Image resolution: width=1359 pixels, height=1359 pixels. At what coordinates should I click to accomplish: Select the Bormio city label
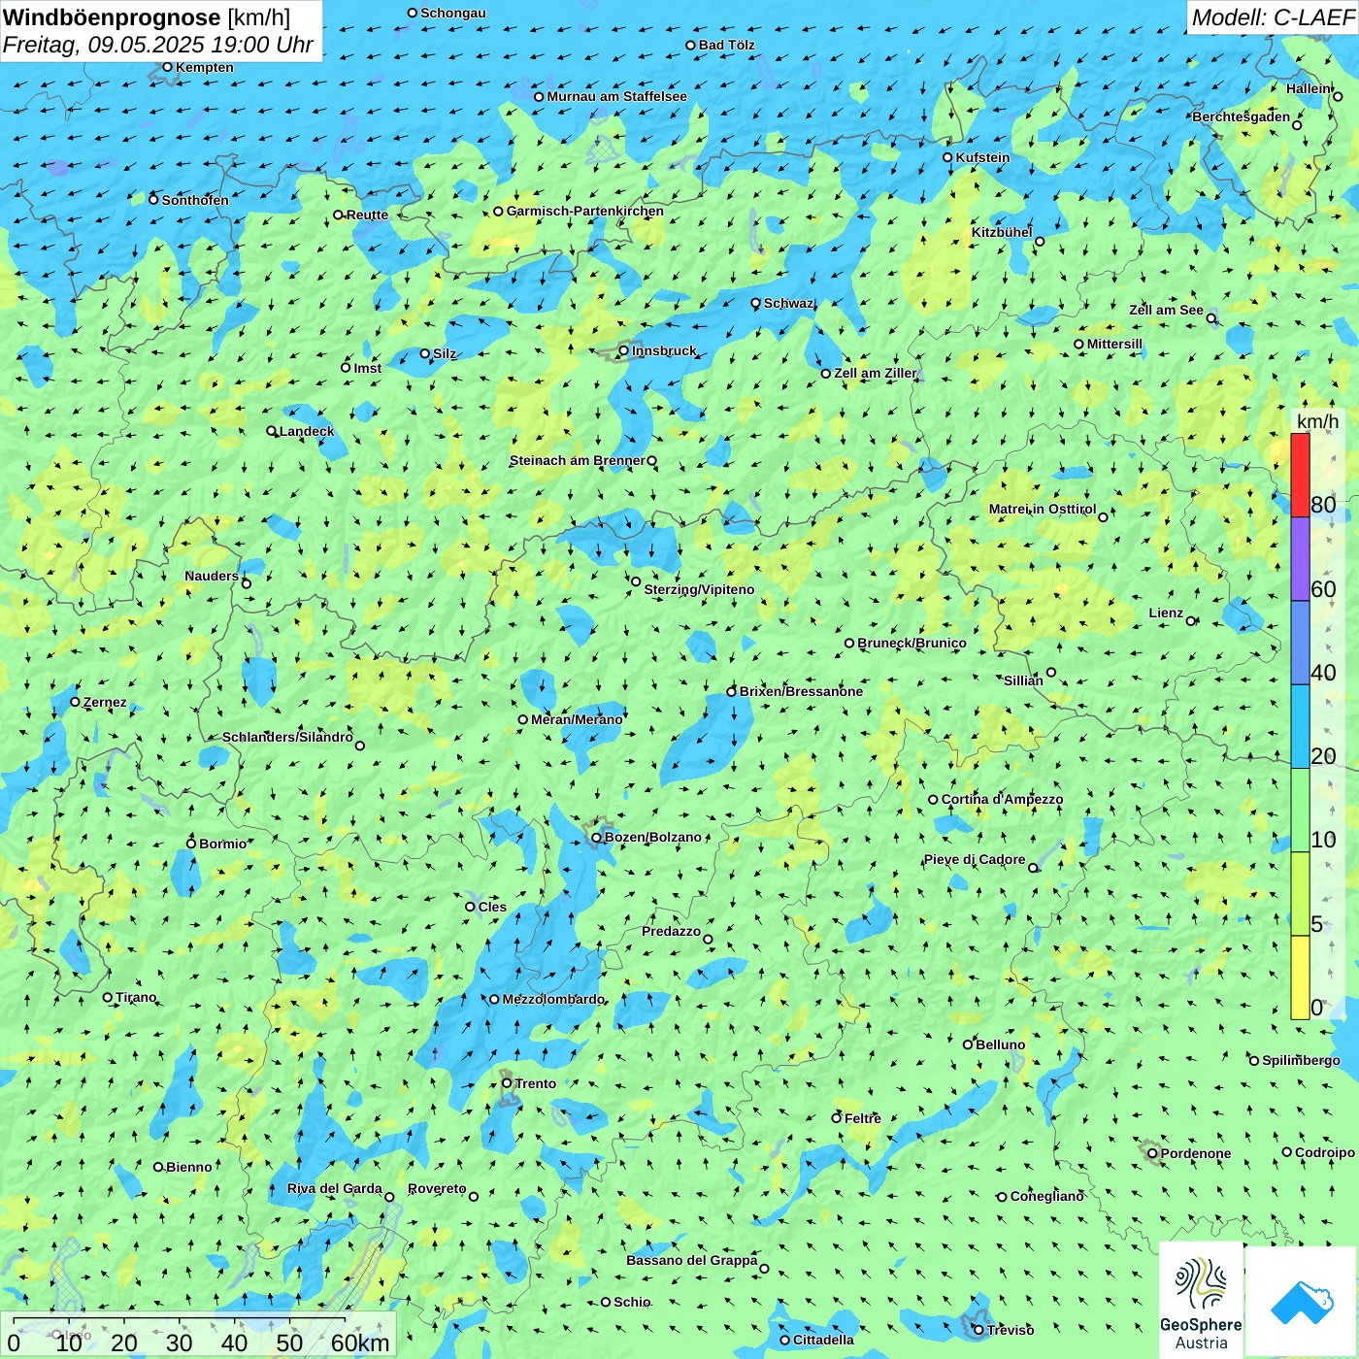pos(222,844)
